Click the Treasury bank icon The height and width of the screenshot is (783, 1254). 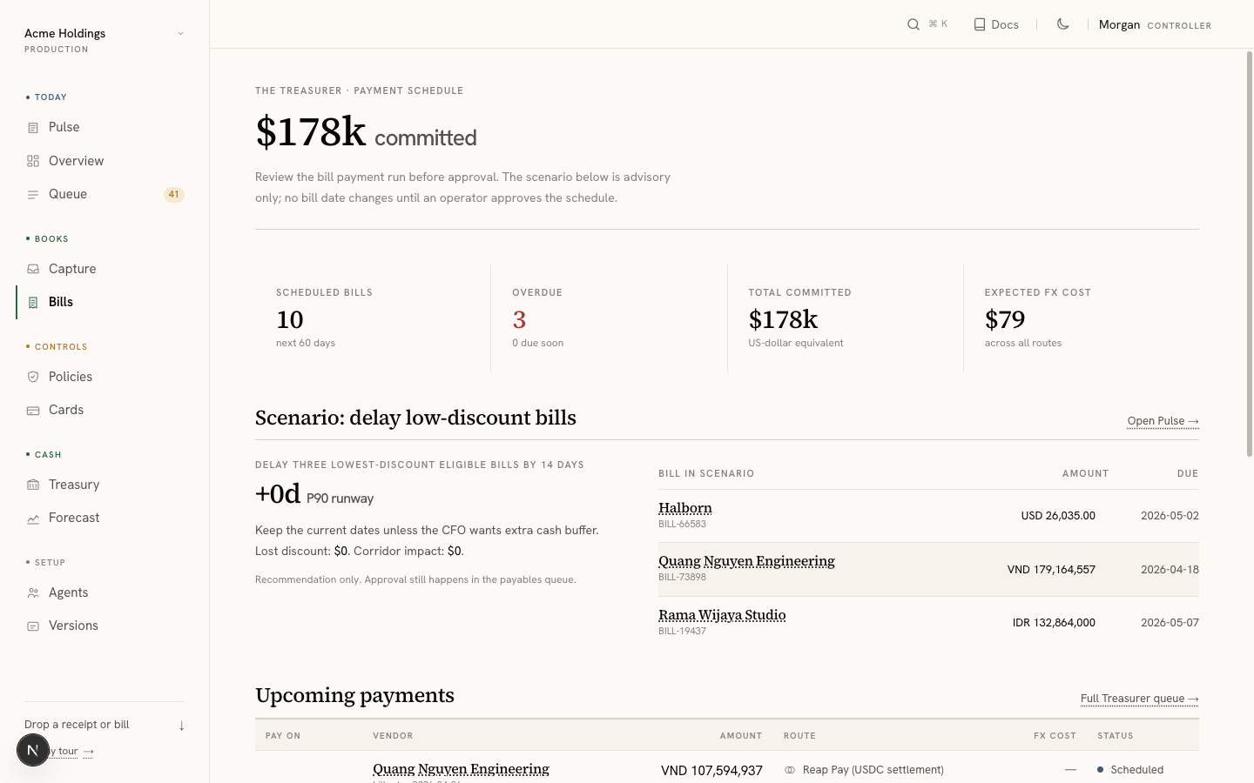[33, 485]
